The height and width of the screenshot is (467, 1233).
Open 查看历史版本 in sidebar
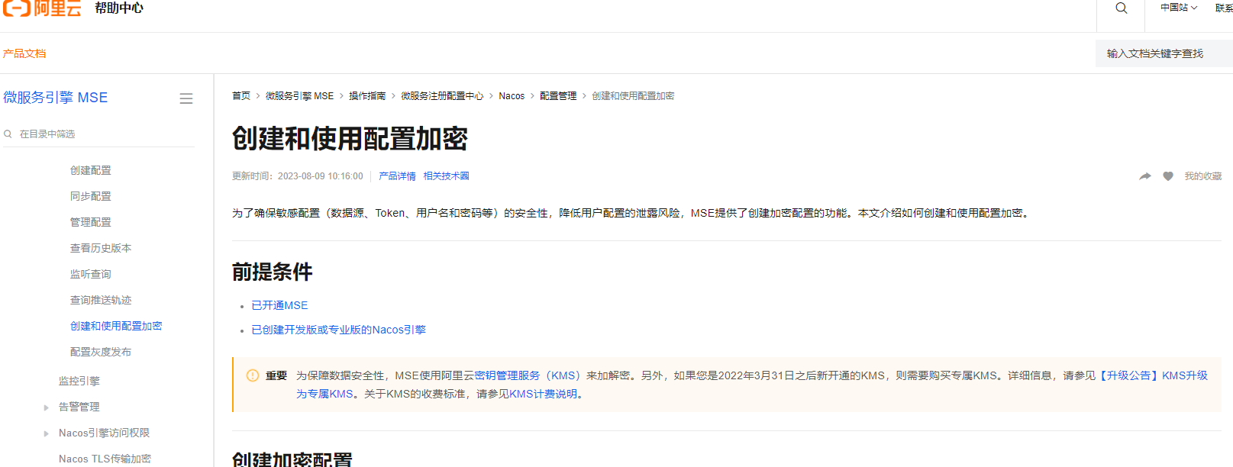coord(101,248)
